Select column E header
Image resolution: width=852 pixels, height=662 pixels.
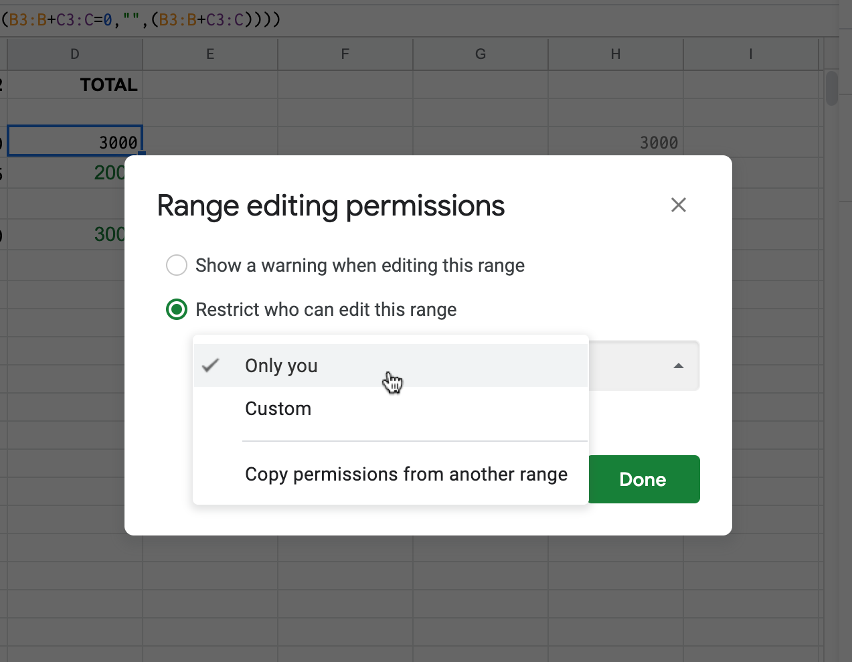[x=210, y=54]
